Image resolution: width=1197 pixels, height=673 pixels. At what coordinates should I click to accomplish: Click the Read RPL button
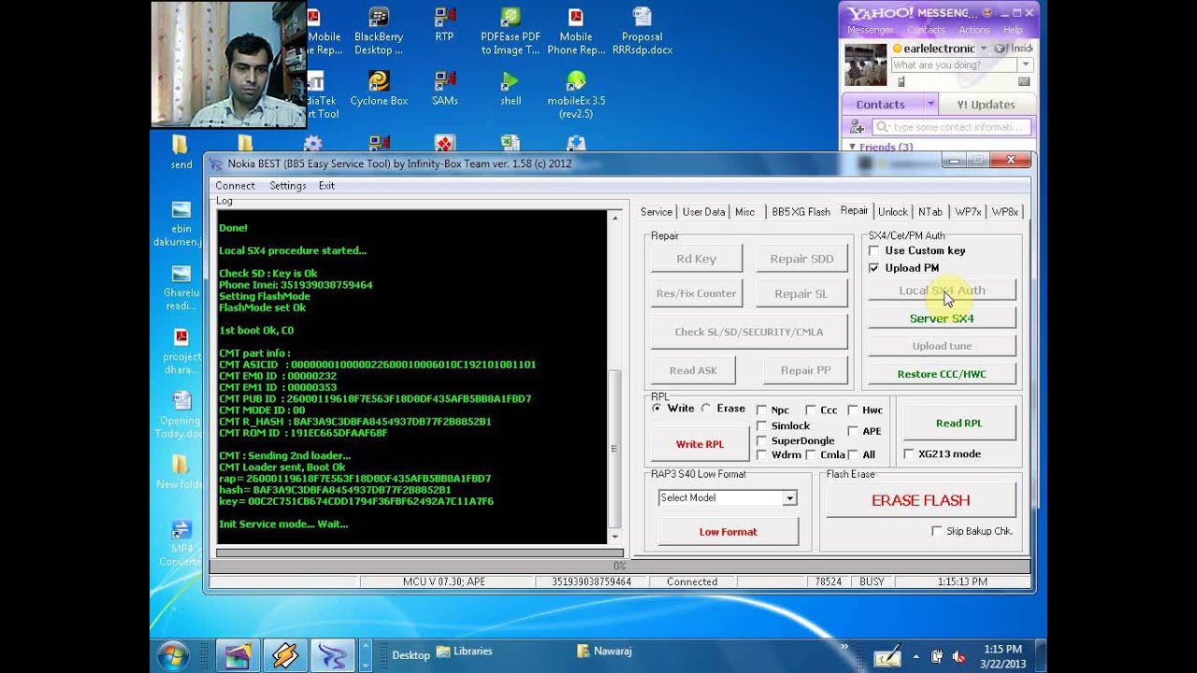click(959, 423)
